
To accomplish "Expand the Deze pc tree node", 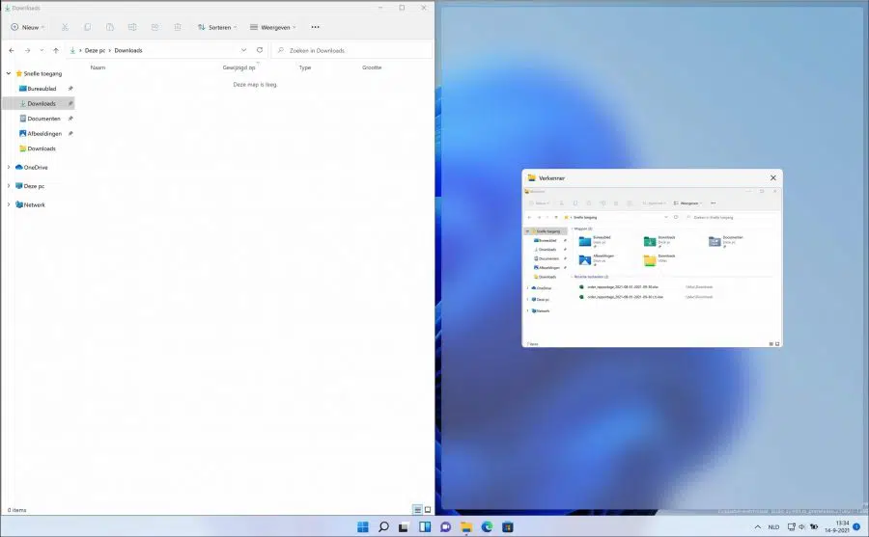I will point(9,186).
